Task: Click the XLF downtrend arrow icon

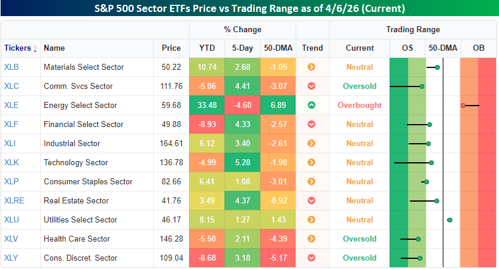Action: pos(311,125)
